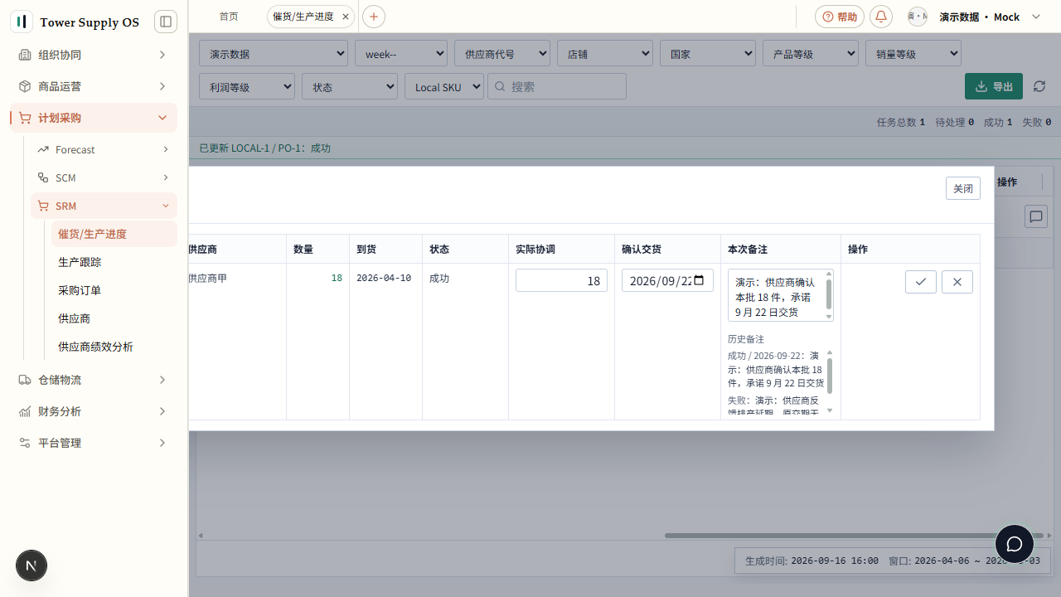1061x597 pixels.
Task: Click the 帮助 help button
Action: (x=840, y=17)
